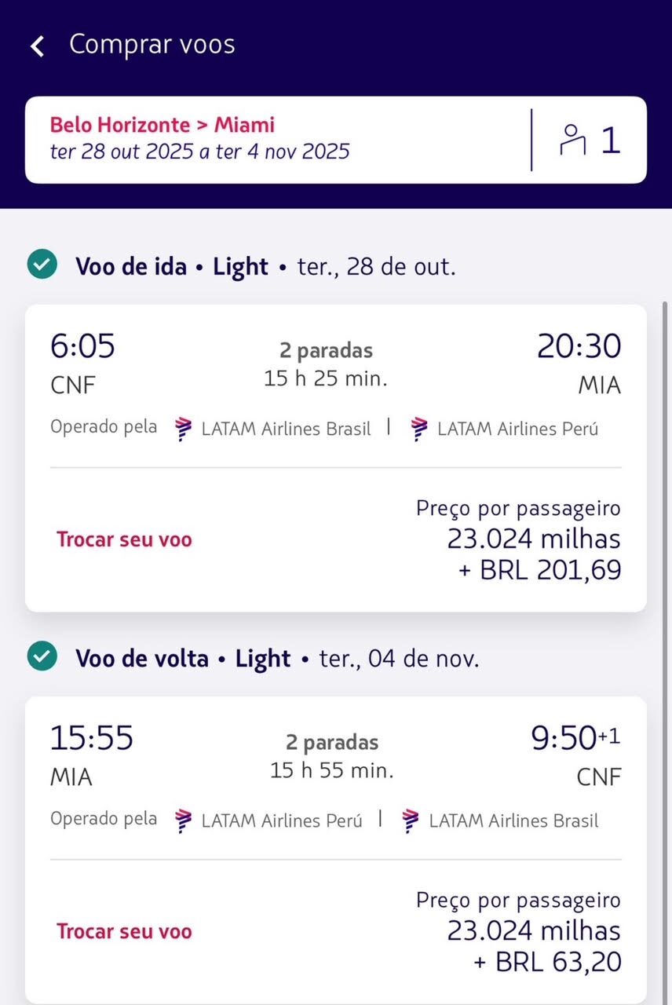Screen dimensions: 672x1005
Task: Click the return LATAM Airlines Brasil logo
Action: coord(411,820)
